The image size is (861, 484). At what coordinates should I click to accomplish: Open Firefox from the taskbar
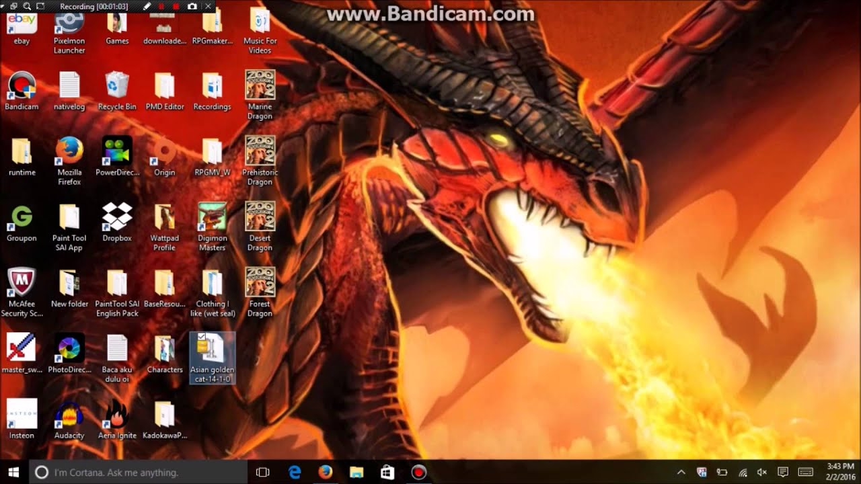click(x=326, y=473)
